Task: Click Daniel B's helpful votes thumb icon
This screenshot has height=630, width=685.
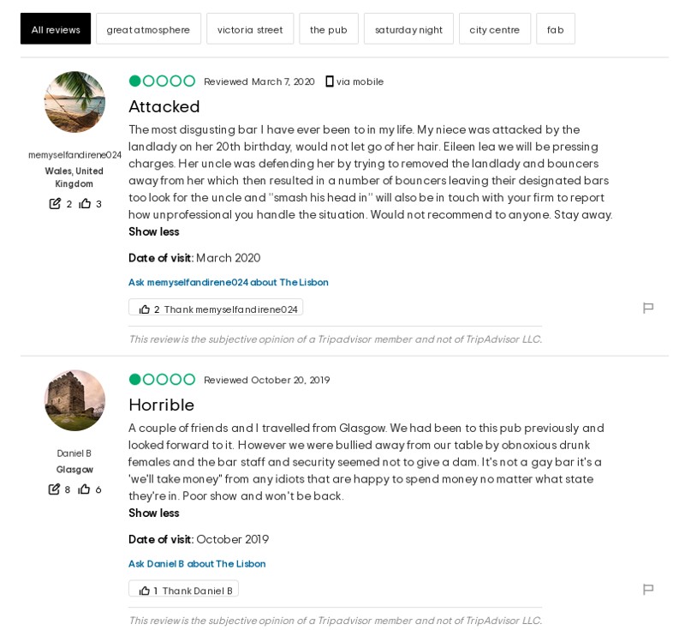Action: (x=84, y=489)
